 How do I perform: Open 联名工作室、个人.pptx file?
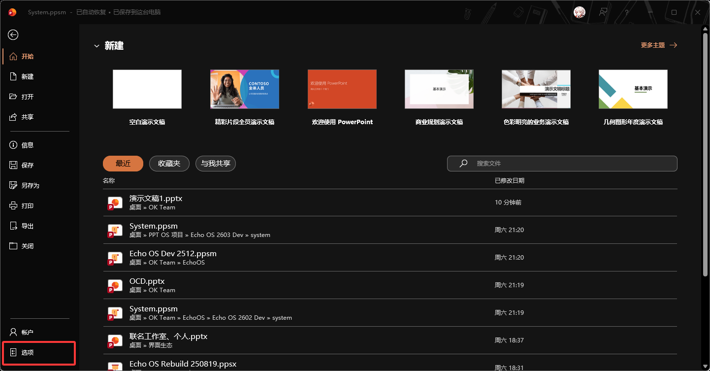390,340
